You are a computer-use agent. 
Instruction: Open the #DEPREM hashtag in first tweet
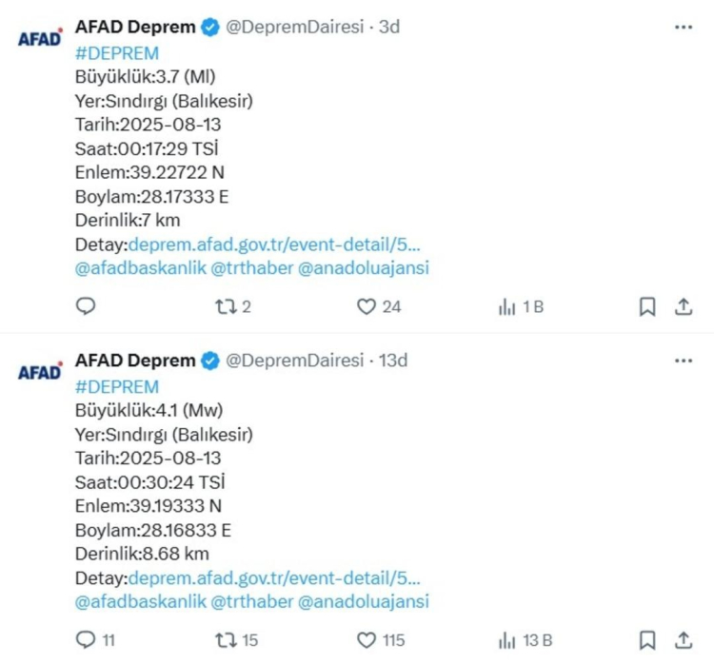point(116,53)
